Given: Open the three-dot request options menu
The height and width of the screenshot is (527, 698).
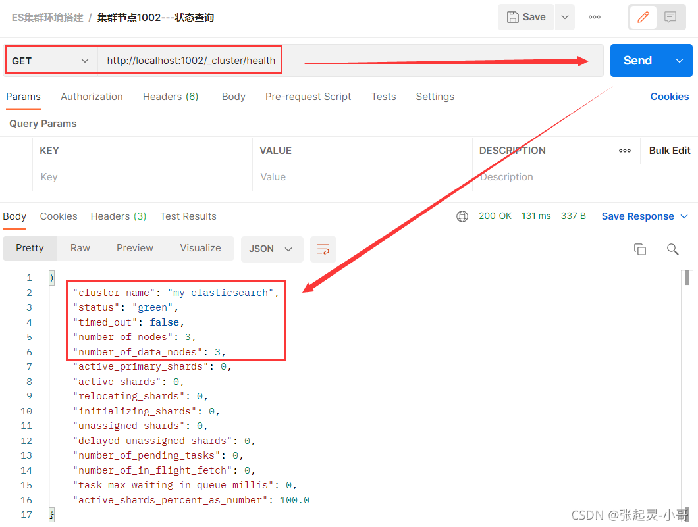Looking at the screenshot, I should coord(594,17).
